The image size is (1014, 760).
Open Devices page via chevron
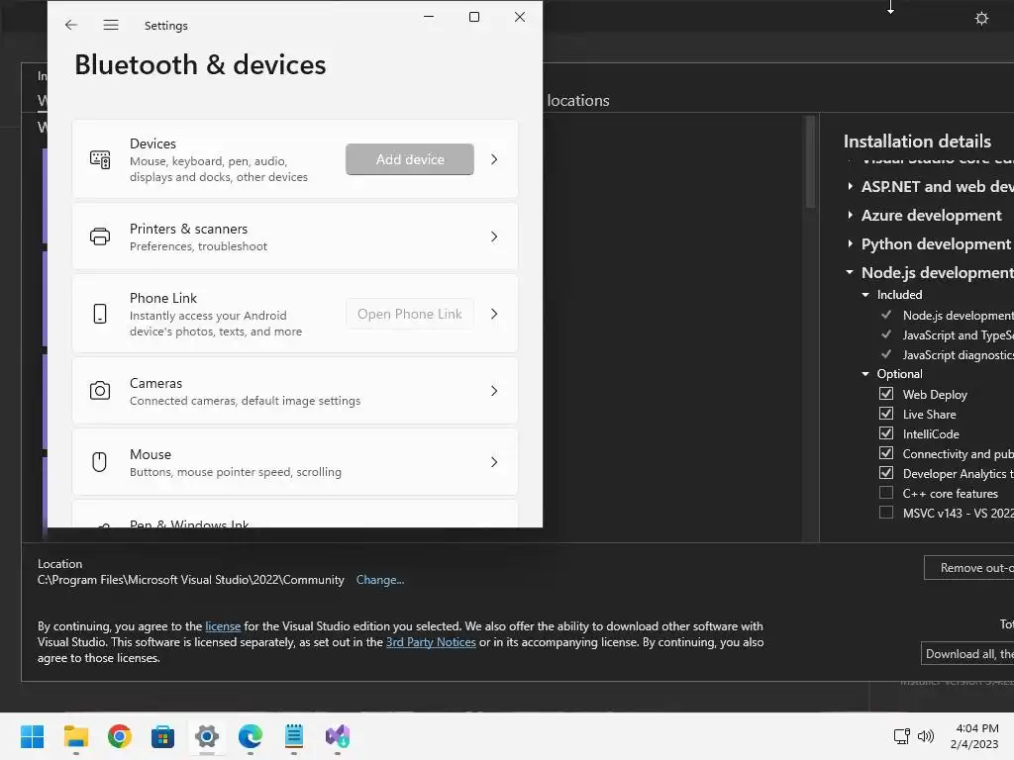[x=494, y=159]
